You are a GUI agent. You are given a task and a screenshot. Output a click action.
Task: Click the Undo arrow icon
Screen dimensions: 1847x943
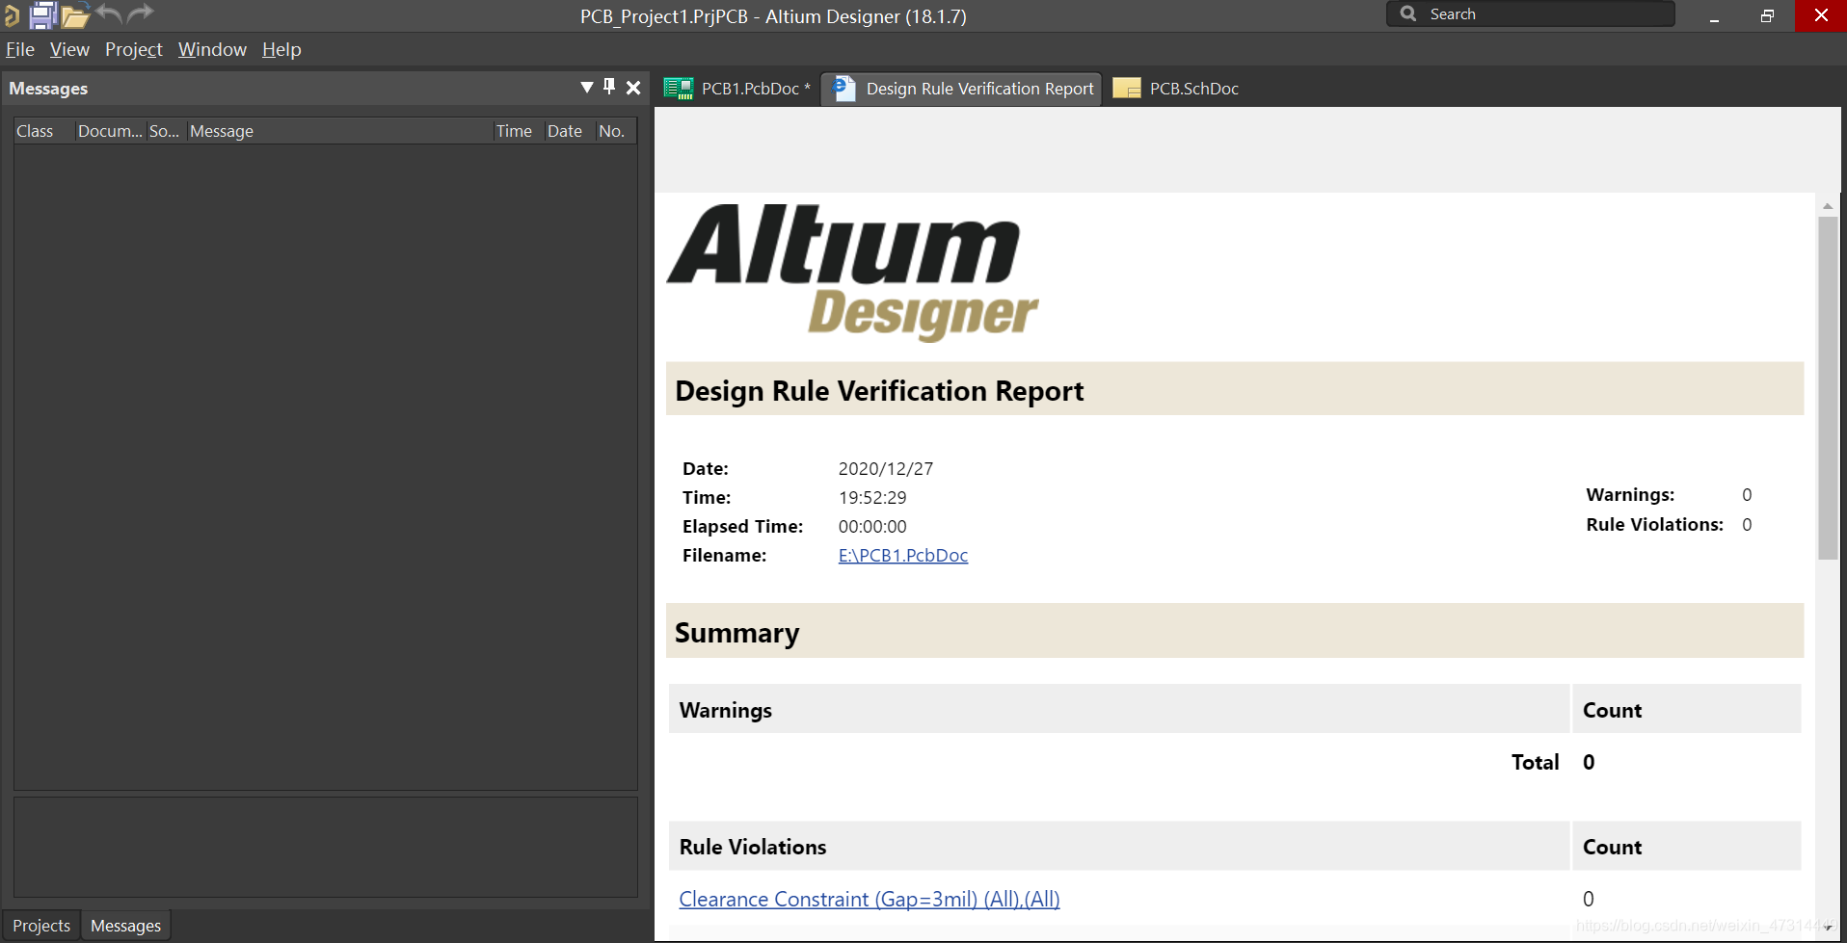109,13
